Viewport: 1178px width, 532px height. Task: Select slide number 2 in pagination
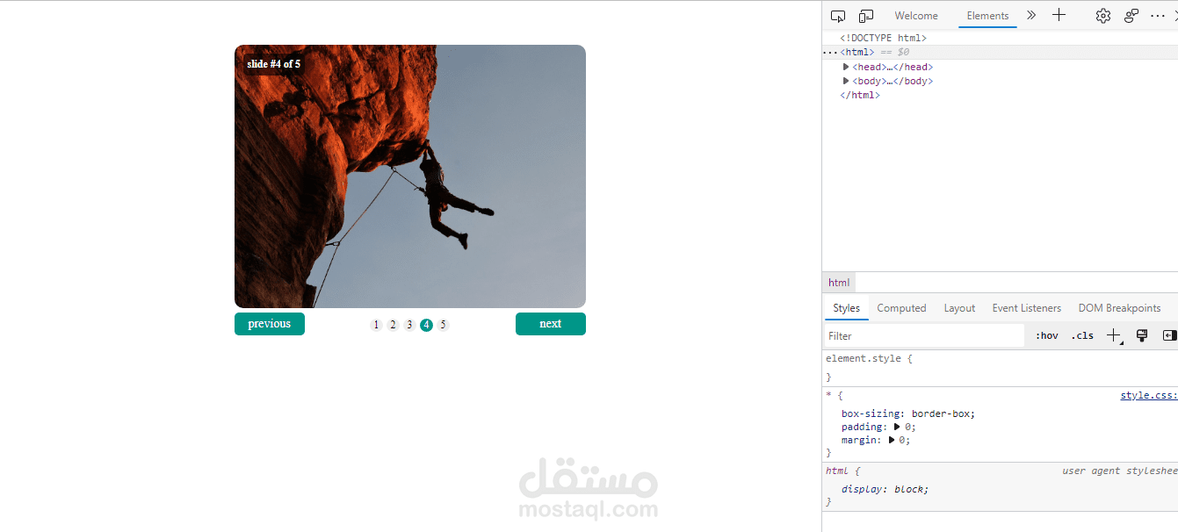[x=393, y=324]
